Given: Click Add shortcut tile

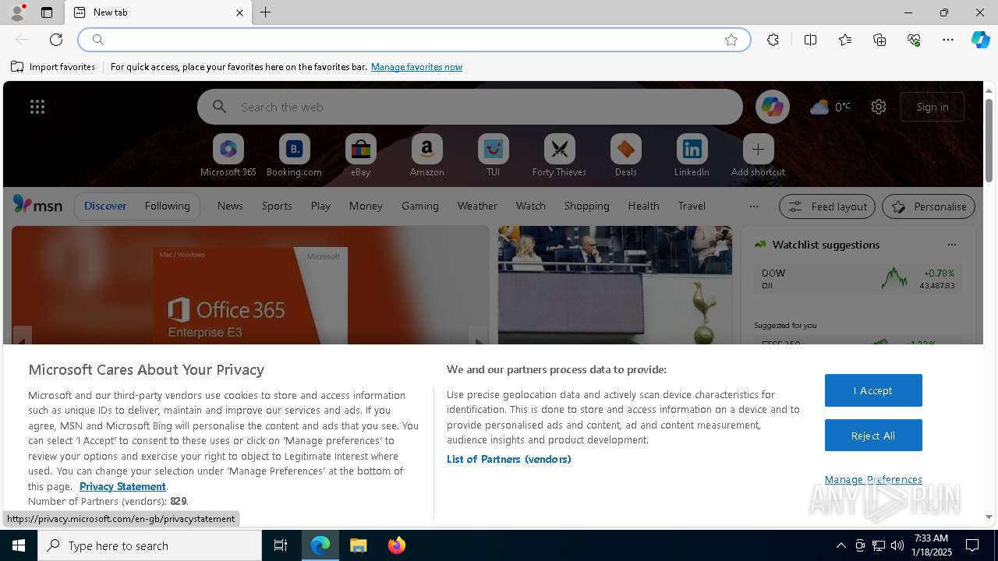Looking at the screenshot, I should pos(758,155).
